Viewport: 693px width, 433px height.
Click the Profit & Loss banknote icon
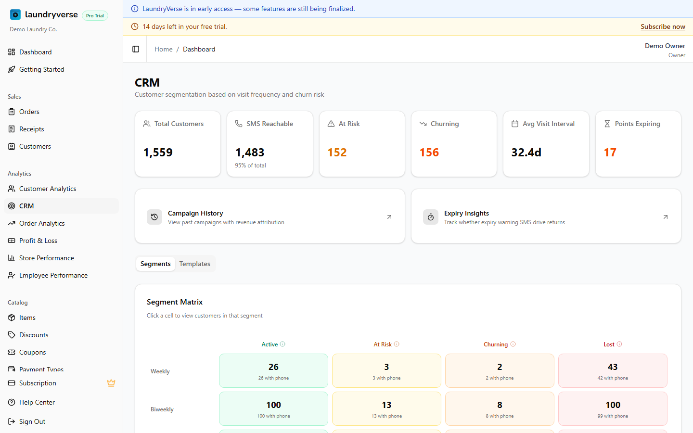(12, 241)
